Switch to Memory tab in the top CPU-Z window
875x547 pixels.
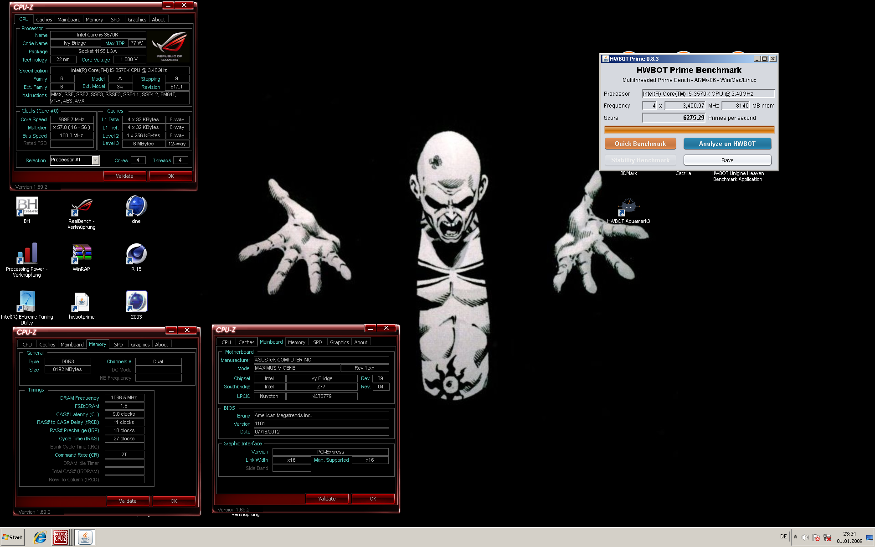click(94, 20)
